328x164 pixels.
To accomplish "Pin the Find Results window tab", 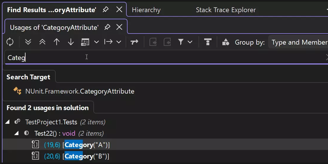I will click(105, 10).
